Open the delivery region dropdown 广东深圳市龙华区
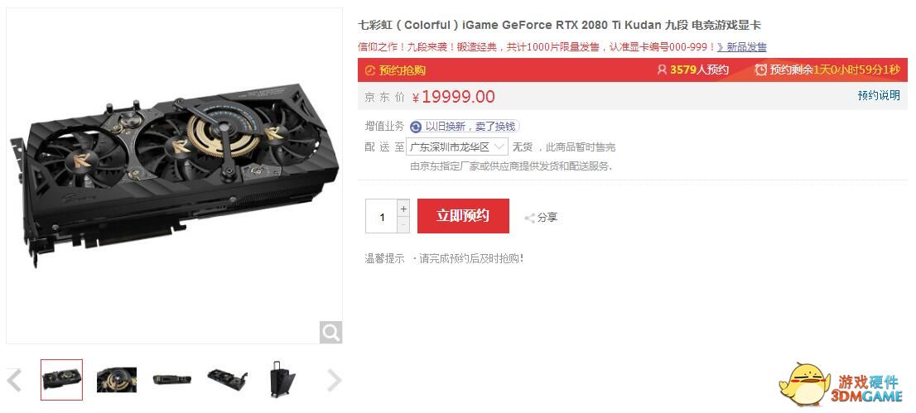Viewport: 916px width, 413px height. point(457,146)
